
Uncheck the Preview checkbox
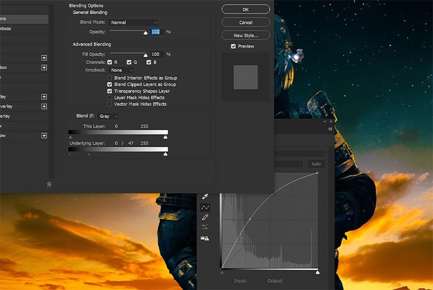pos(234,46)
